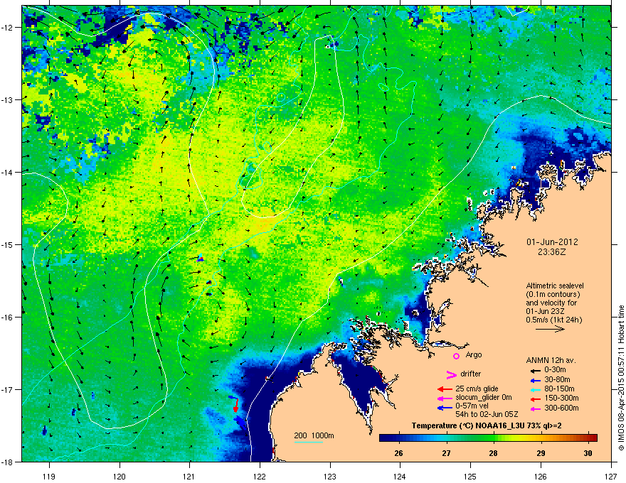Click the 'drifter' legend label
The image size is (626, 483).
(471, 374)
